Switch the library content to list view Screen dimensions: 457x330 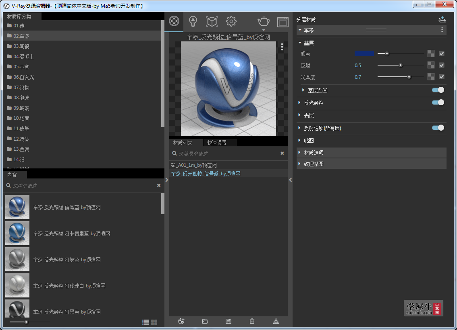(145, 322)
